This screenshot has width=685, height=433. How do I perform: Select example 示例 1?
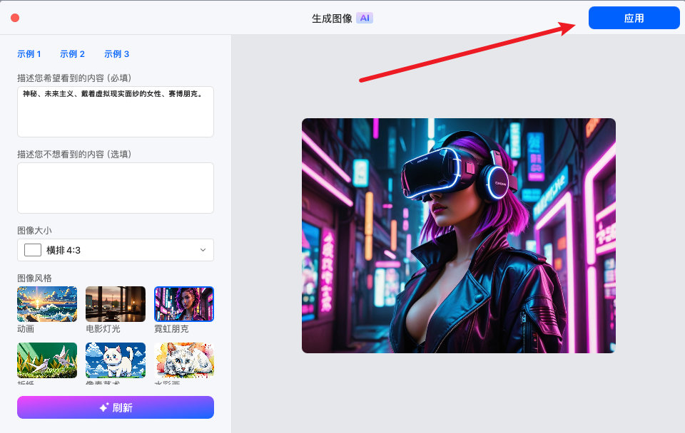click(x=29, y=53)
